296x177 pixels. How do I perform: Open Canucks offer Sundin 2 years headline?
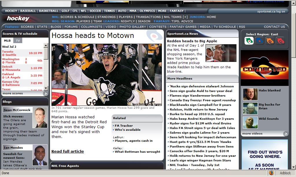[x=199, y=151]
